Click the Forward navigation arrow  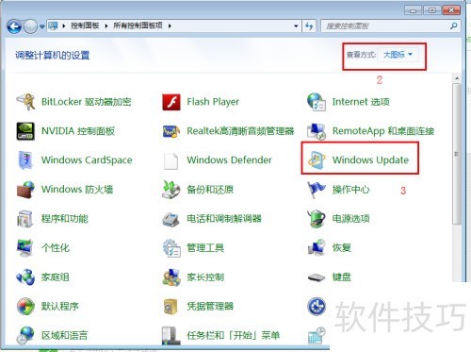pyautogui.click(x=31, y=26)
